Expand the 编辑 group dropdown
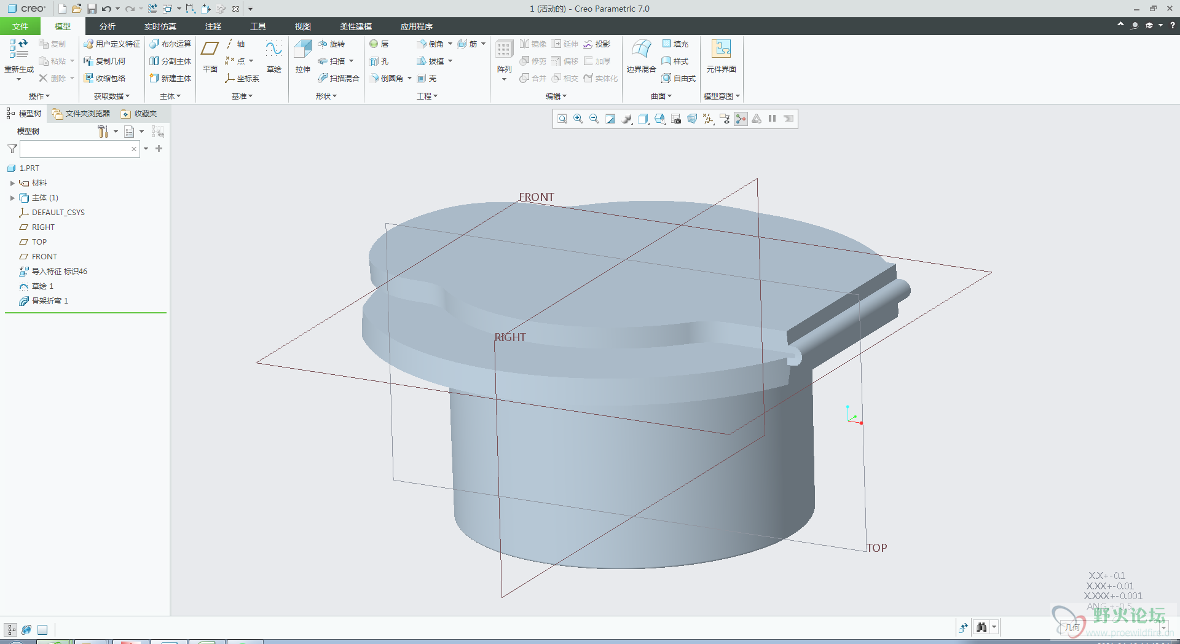Screen dimensions: 1180x644 (x=556, y=96)
